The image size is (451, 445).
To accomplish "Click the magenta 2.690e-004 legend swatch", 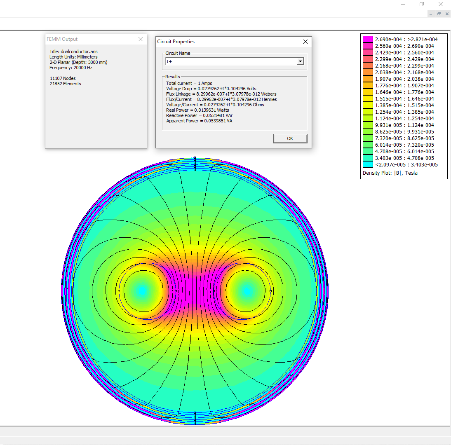I will 368,40.
